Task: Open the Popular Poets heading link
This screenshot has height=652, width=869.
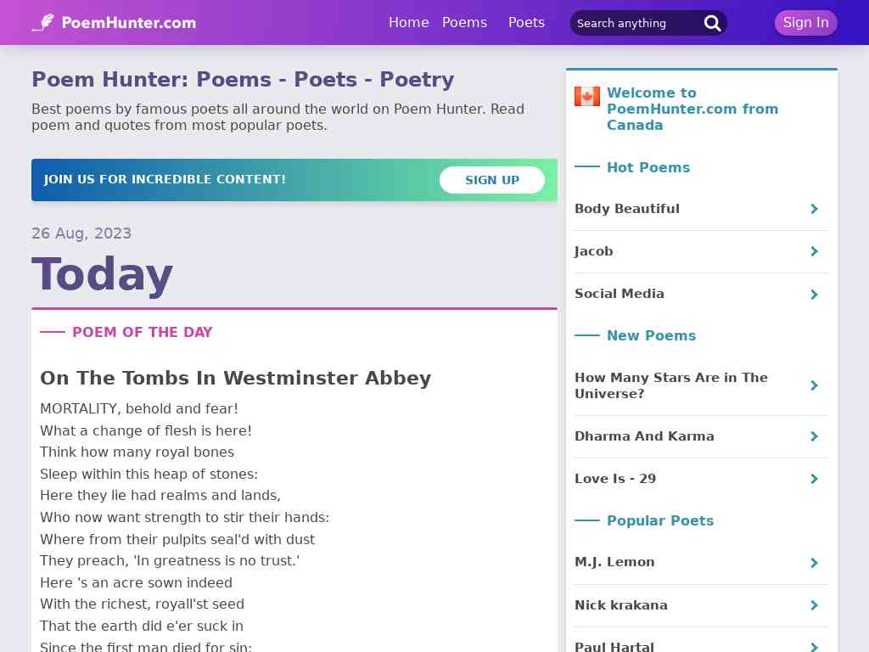Action: coord(660,520)
